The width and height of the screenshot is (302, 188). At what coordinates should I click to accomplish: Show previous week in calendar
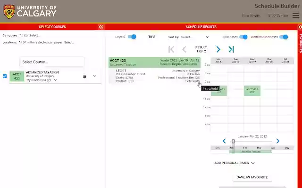pyautogui.click(x=224, y=141)
